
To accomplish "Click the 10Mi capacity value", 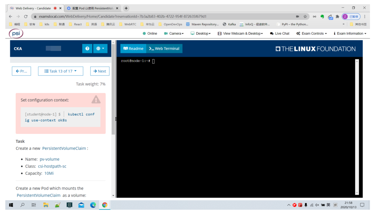I will 49,173.
